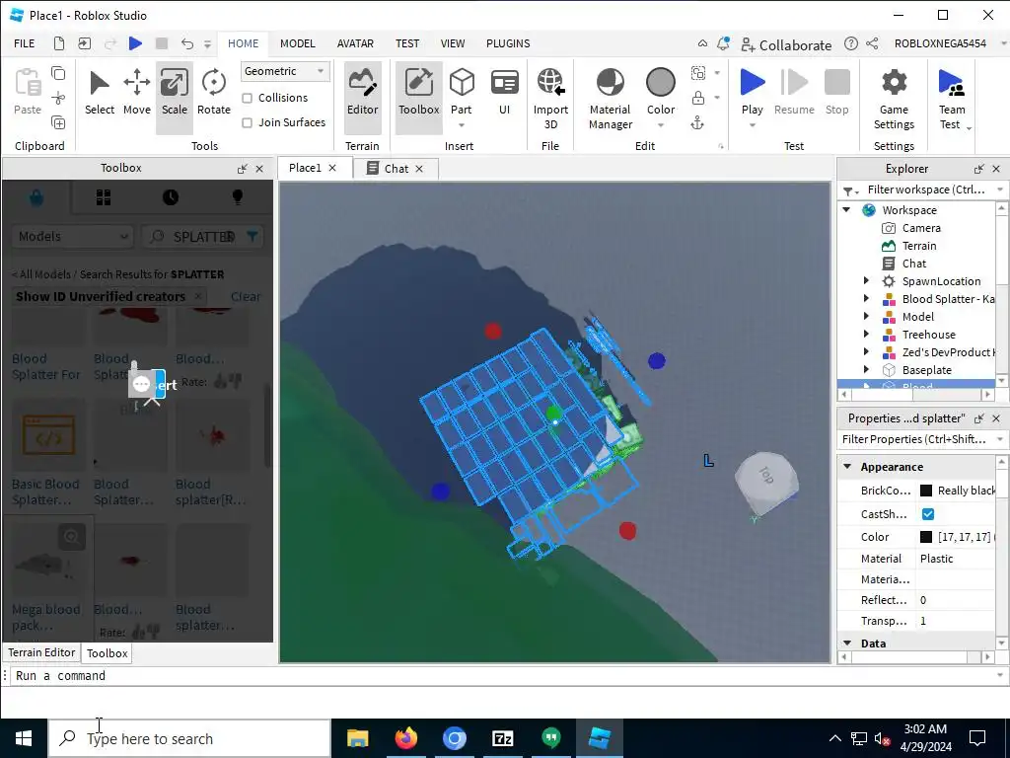1010x758 pixels.
Task: Open the TEST ribbon tab
Action: (x=407, y=43)
